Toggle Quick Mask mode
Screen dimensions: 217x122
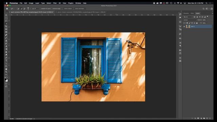(6, 83)
